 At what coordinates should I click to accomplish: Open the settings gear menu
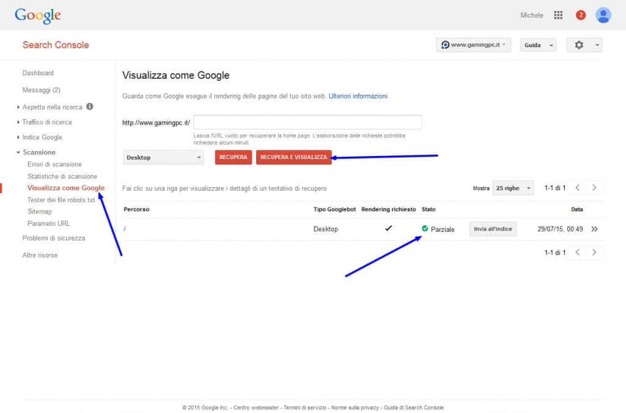(x=584, y=45)
